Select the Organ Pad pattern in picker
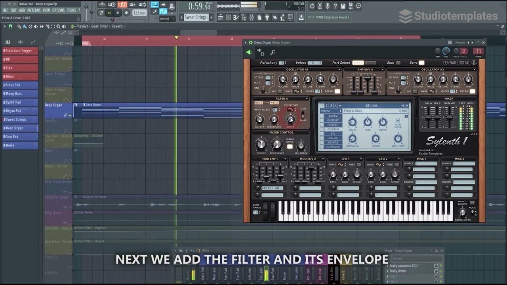The width and height of the screenshot is (507, 285). click(x=20, y=111)
